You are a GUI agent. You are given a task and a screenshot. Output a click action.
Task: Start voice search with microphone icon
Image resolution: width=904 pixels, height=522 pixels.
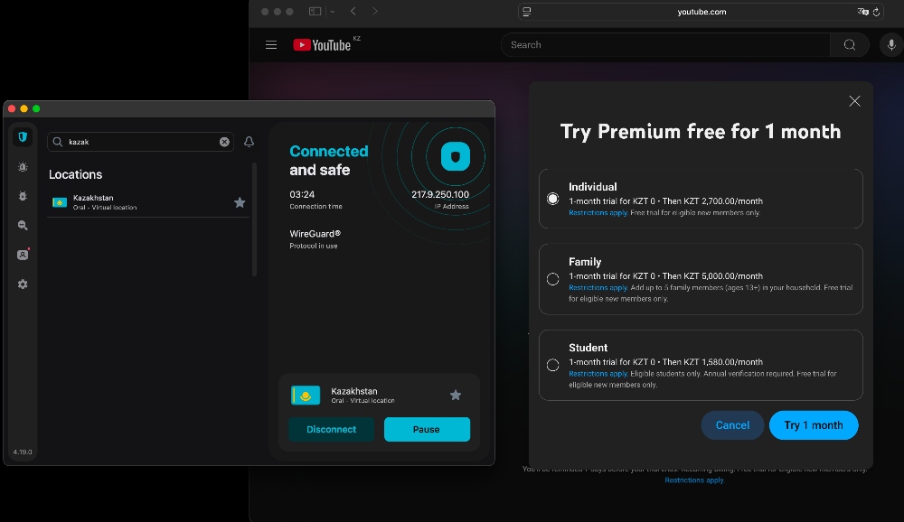(x=891, y=45)
